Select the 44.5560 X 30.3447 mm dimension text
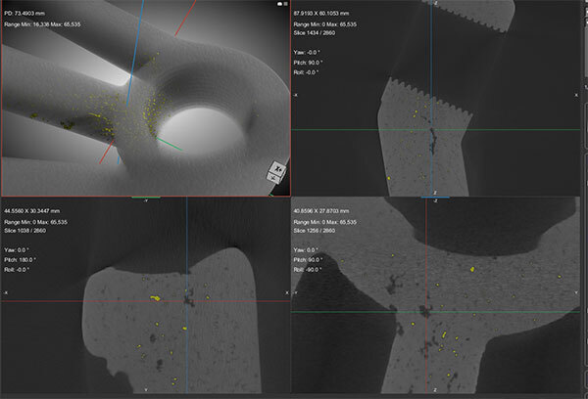The image size is (588, 399). coord(32,211)
